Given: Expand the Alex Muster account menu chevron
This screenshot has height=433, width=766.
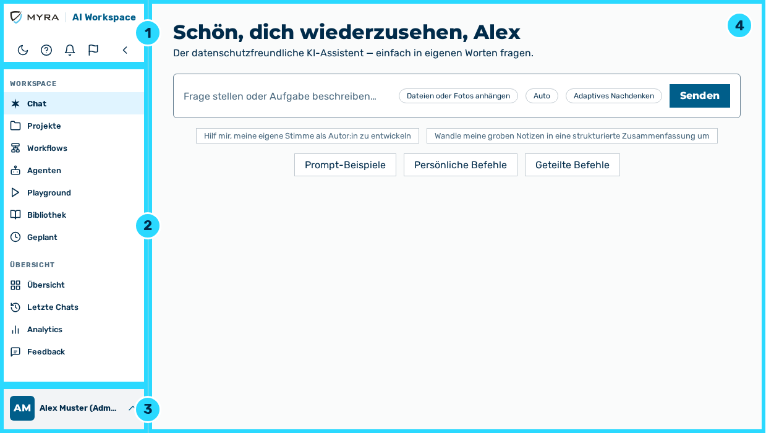Looking at the screenshot, I should coord(131,408).
